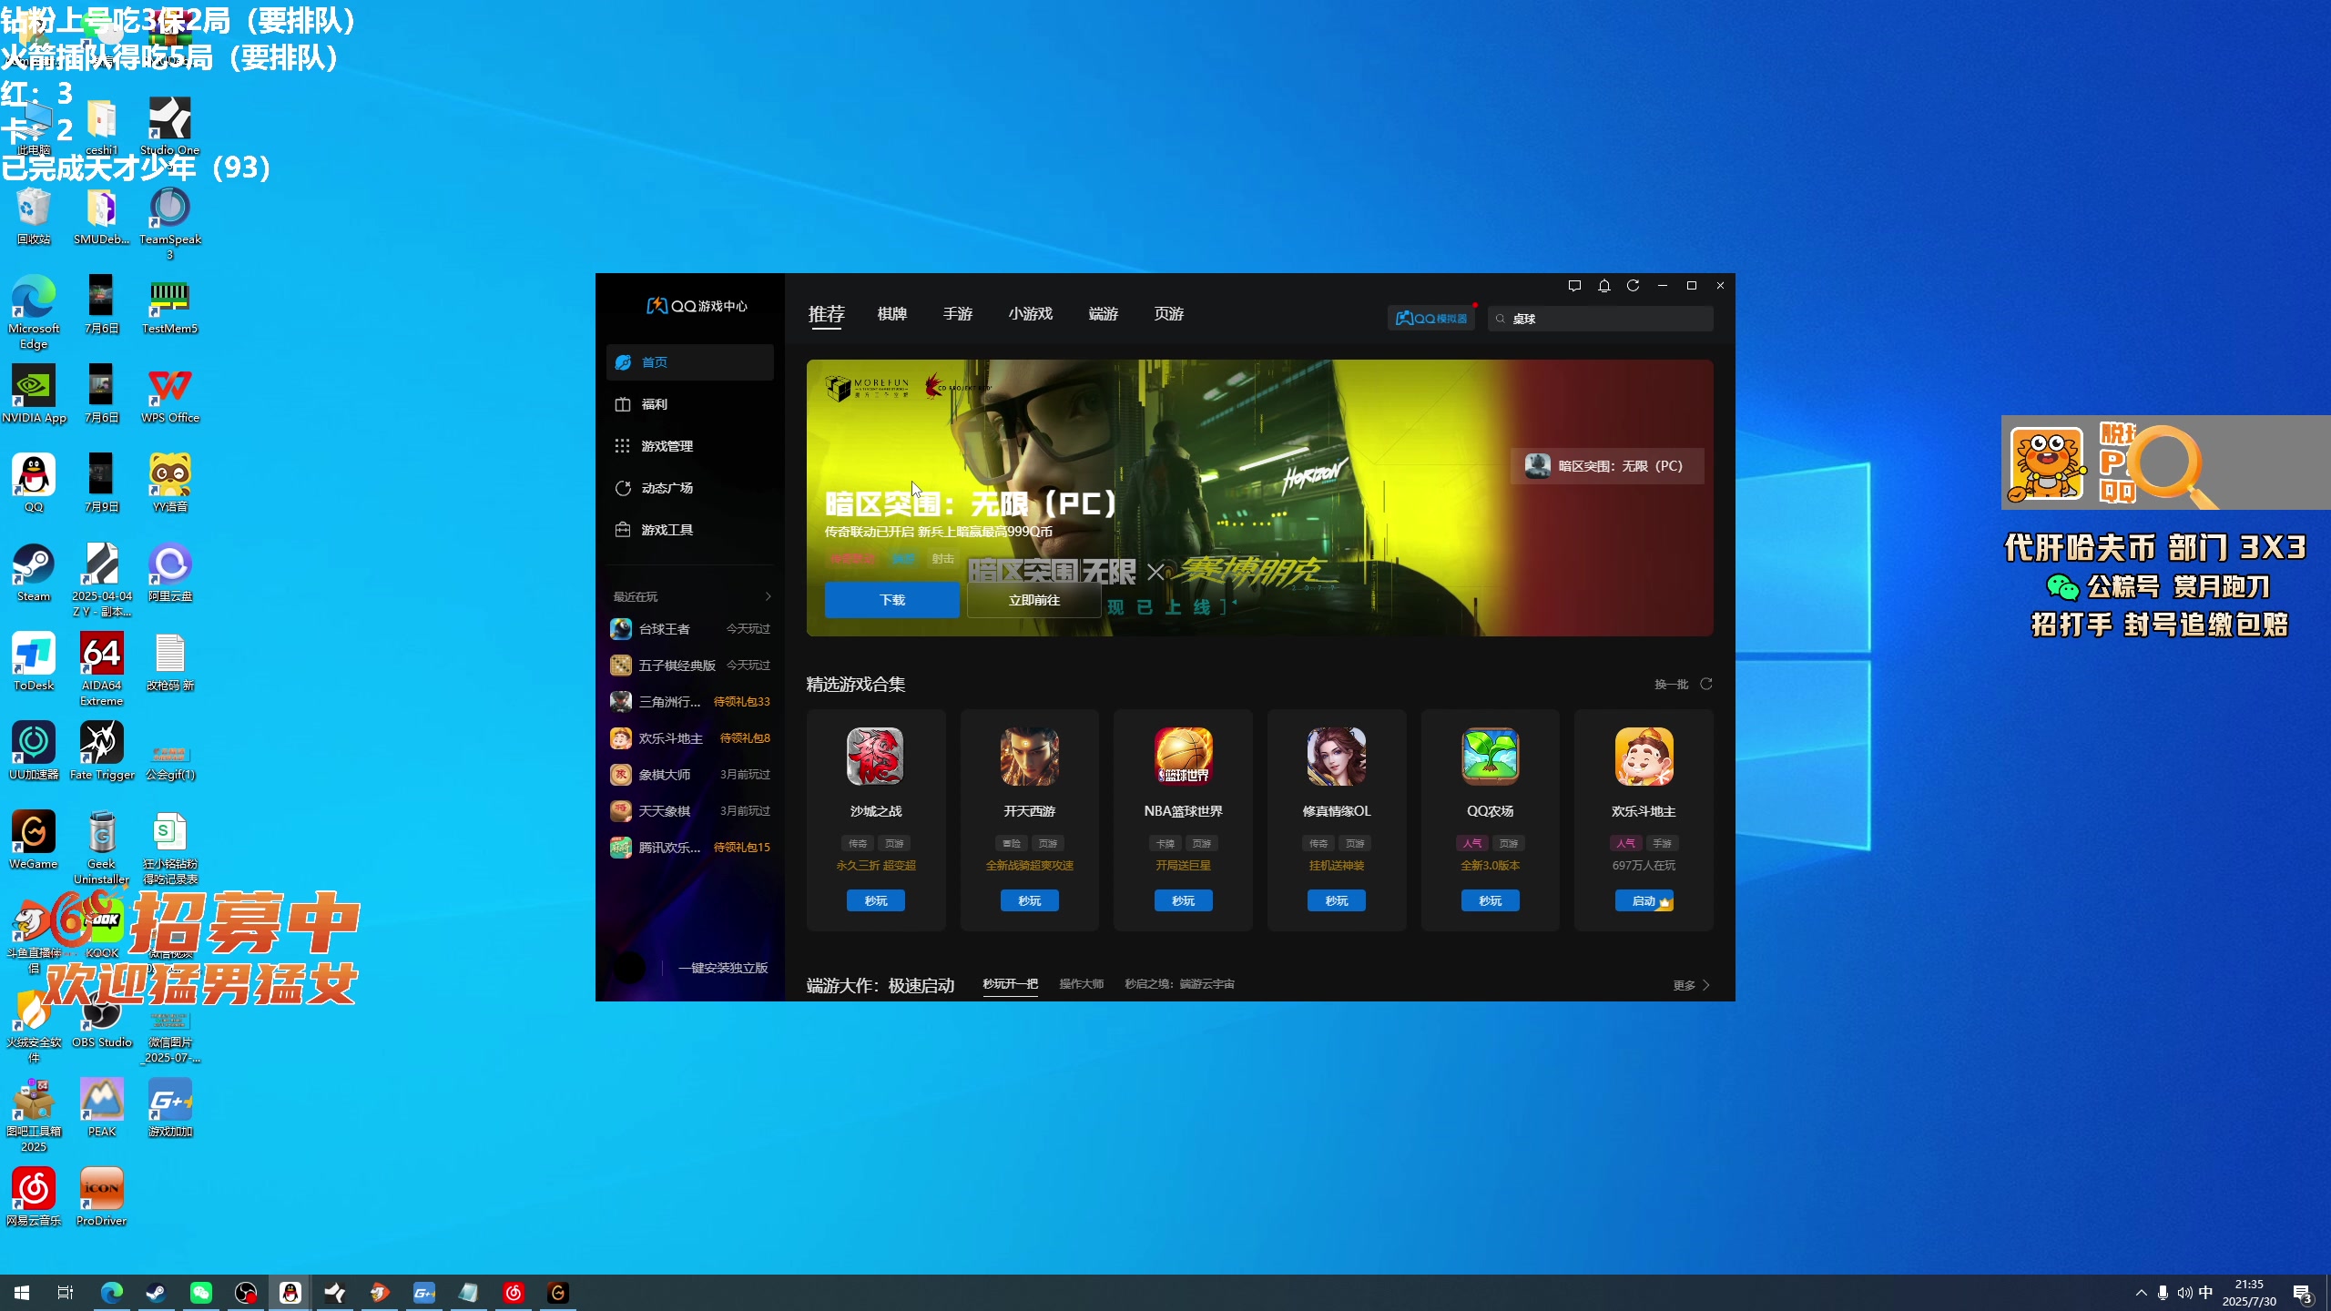Open 游戏工具 in the sidebar

[690, 530]
